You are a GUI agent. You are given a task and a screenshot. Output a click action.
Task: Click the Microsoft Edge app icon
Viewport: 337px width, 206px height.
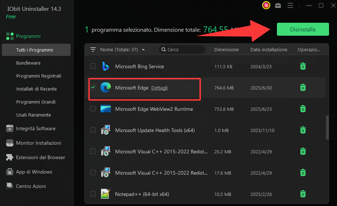click(x=106, y=87)
